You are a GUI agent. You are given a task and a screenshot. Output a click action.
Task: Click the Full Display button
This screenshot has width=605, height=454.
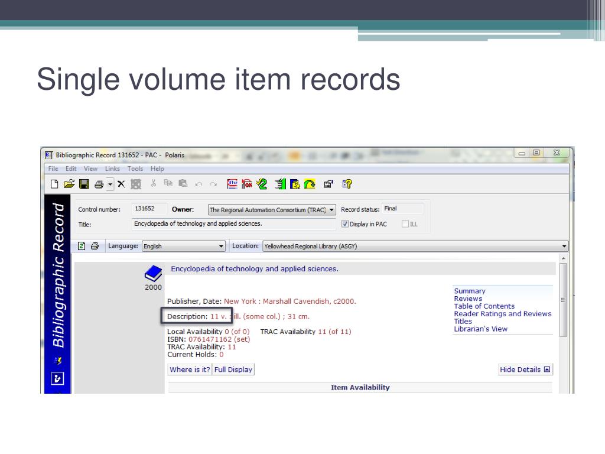tap(233, 369)
